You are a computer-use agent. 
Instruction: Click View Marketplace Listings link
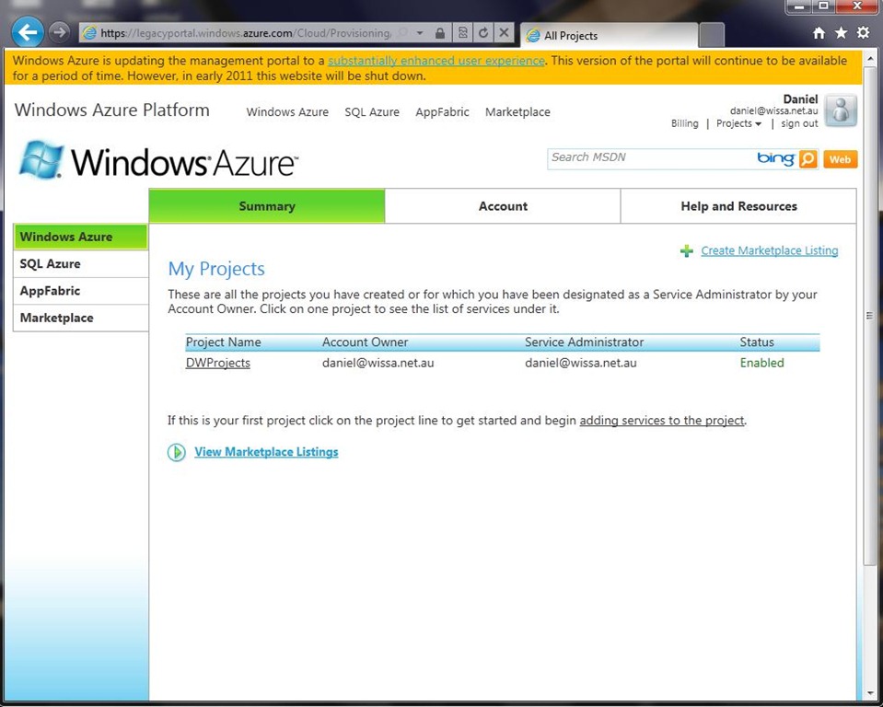coord(266,452)
